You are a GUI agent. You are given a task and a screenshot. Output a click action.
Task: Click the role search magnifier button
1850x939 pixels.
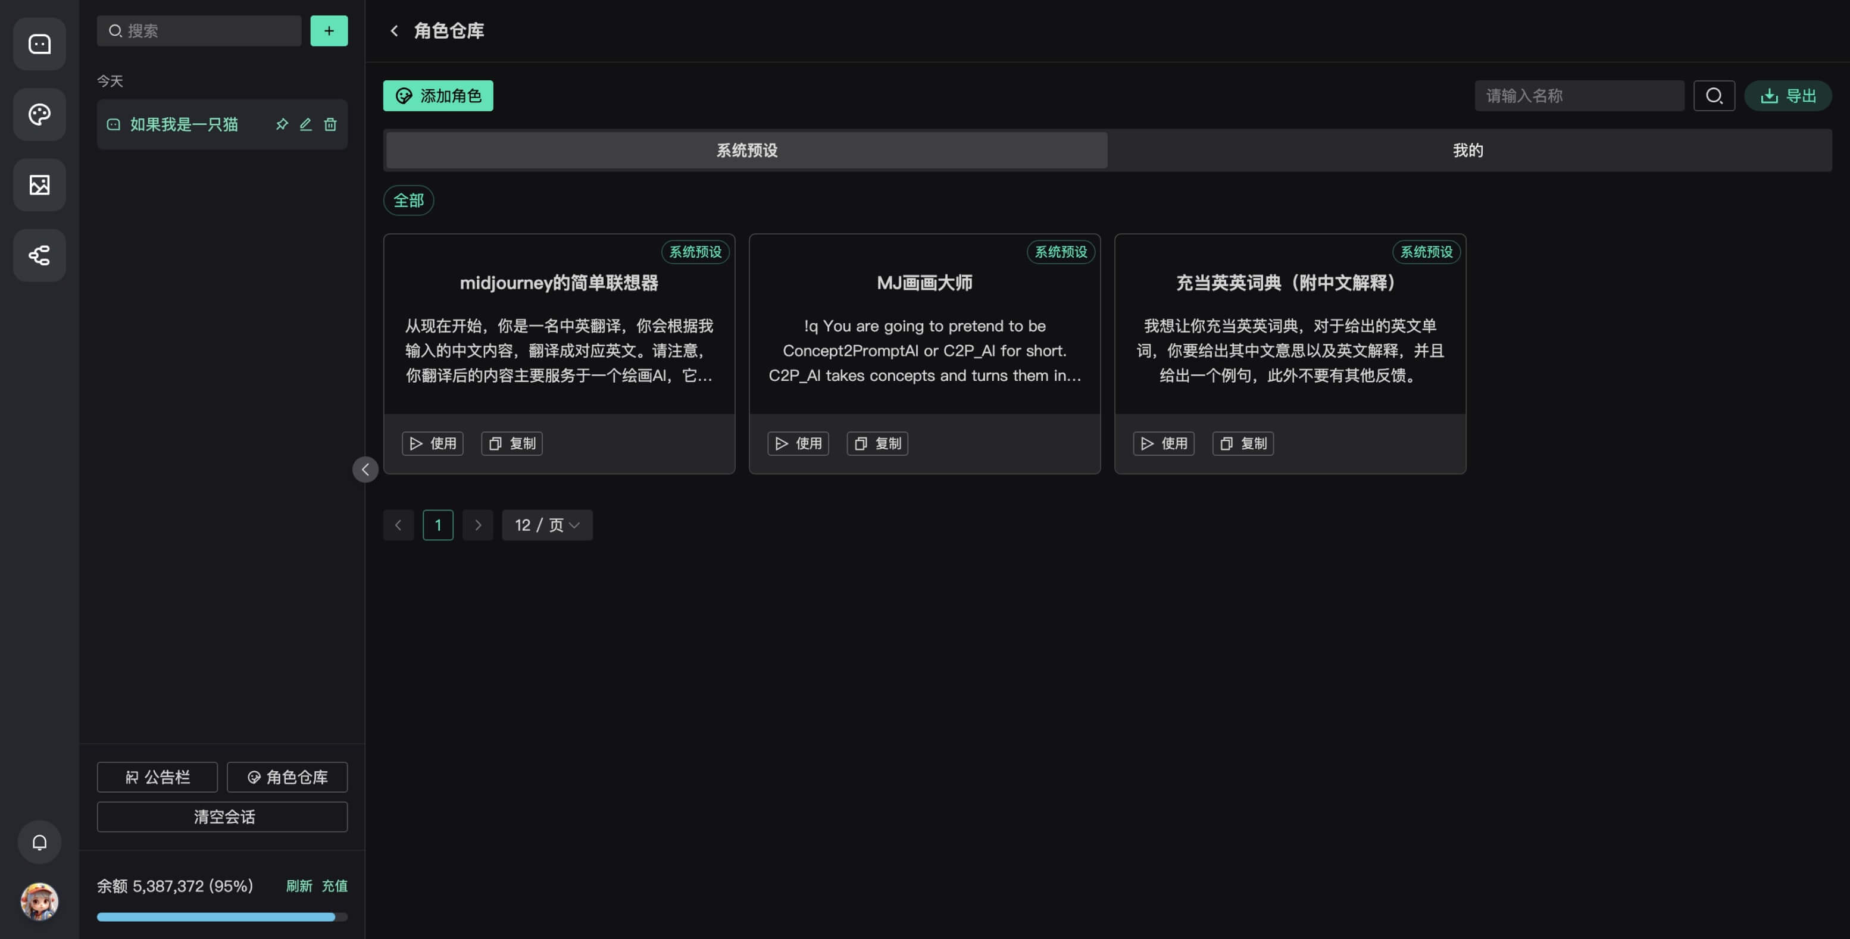[x=1714, y=95]
